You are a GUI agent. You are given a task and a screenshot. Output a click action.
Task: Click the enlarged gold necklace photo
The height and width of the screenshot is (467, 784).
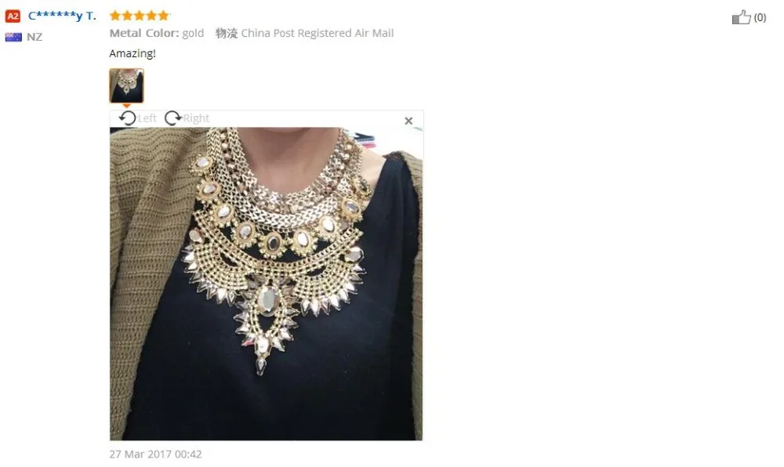[x=266, y=284]
